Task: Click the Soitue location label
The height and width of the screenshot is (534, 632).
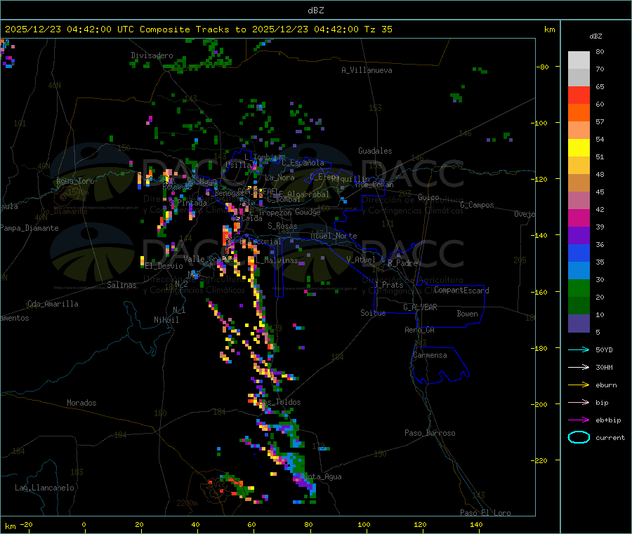Action: (374, 313)
